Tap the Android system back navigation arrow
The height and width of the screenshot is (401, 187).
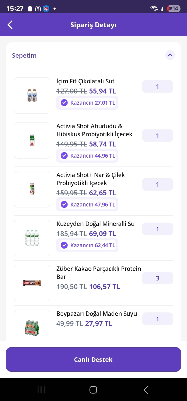(x=146, y=390)
